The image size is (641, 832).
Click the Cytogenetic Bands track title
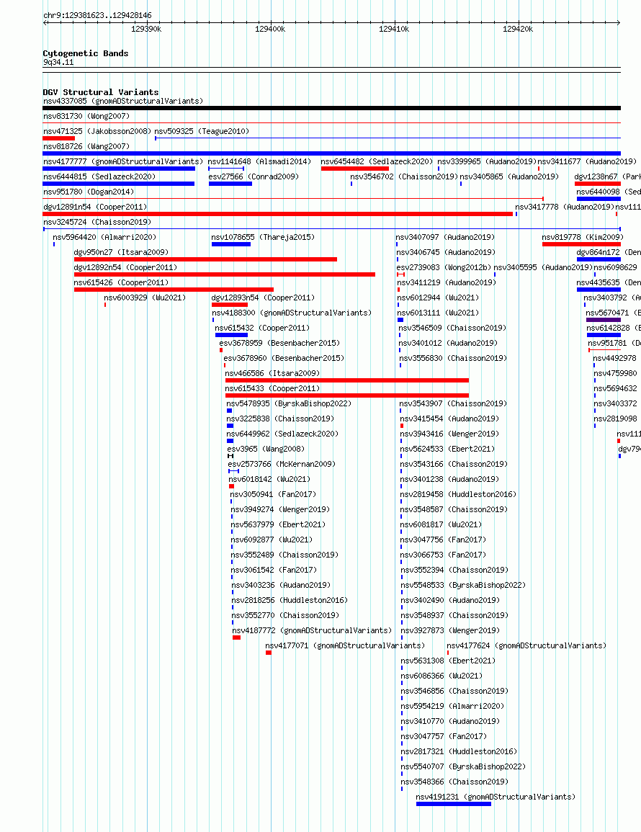[86, 53]
